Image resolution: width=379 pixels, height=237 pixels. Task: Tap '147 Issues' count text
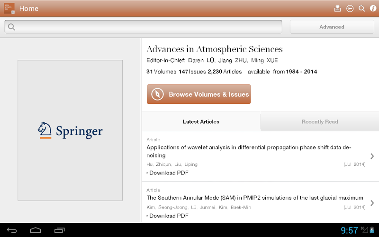(192, 72)
